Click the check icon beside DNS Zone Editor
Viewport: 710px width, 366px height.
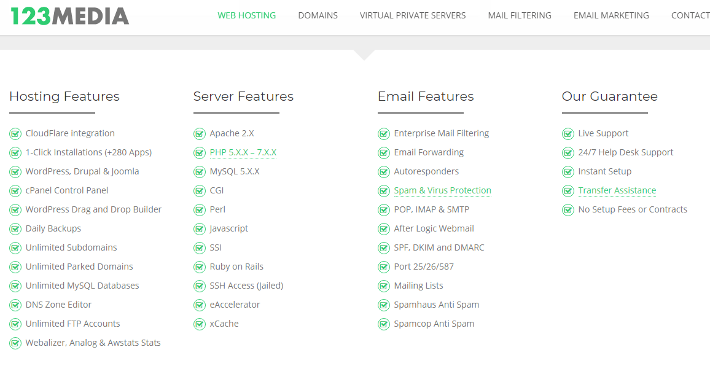pos(15,305)
